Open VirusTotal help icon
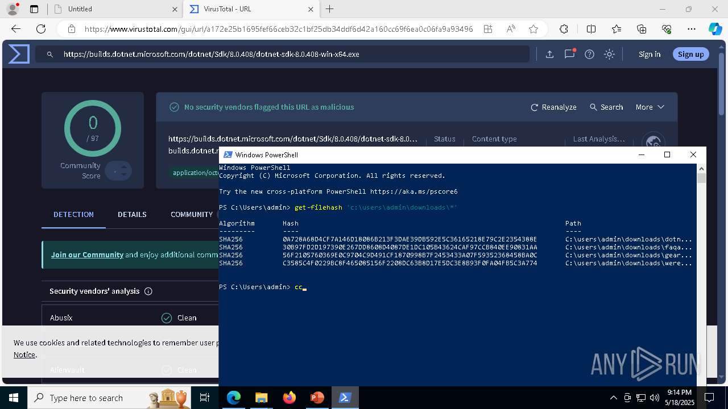The image size is (728, 409). [590, 54]
